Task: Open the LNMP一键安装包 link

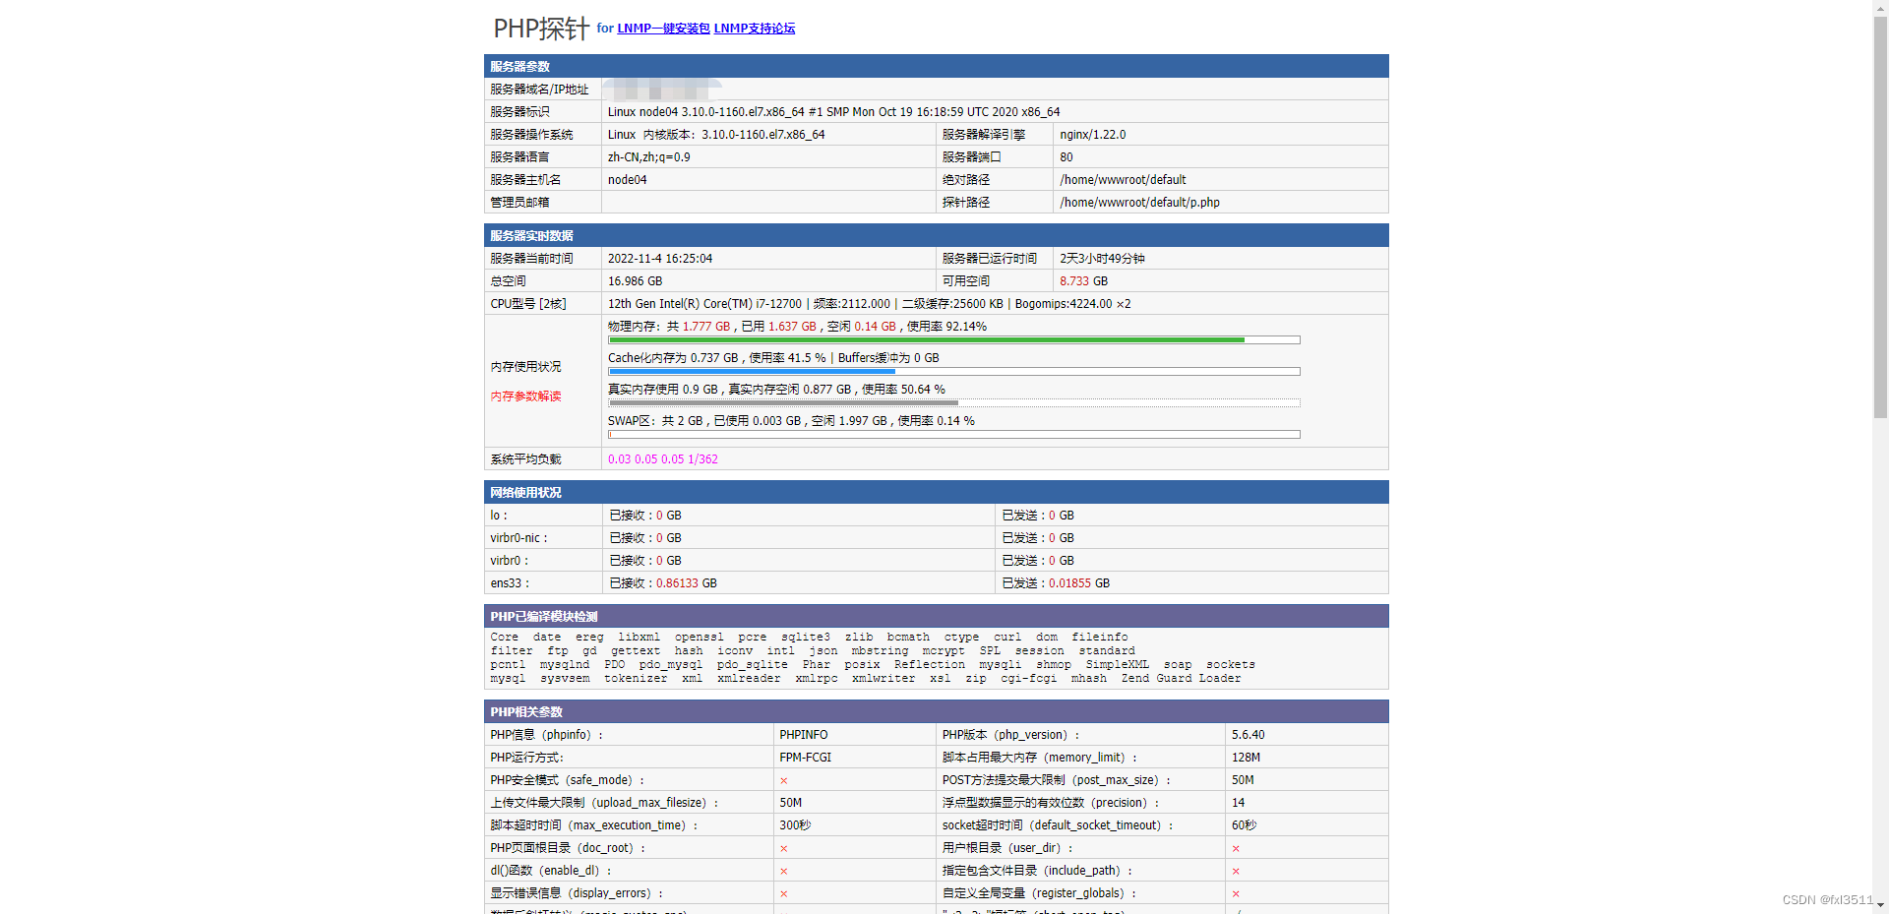Action: click(663, 29)
